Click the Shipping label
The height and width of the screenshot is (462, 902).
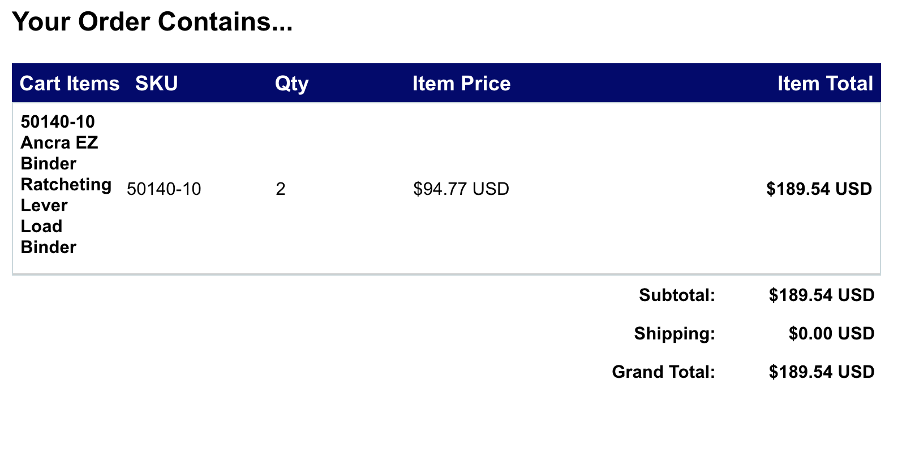(674, 333)
